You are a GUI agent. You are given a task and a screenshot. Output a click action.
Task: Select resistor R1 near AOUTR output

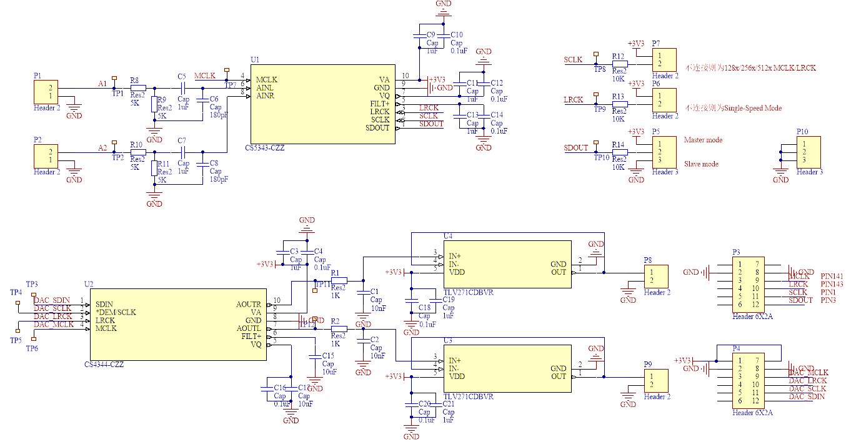tap(339, 280)
